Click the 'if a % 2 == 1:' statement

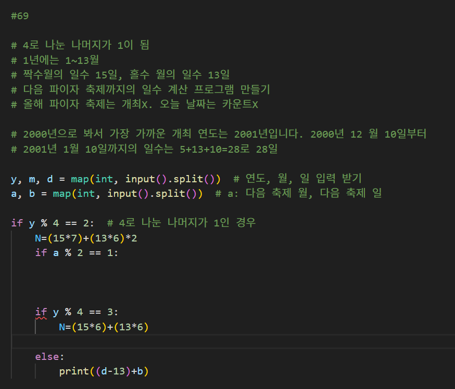coord(77,253)
